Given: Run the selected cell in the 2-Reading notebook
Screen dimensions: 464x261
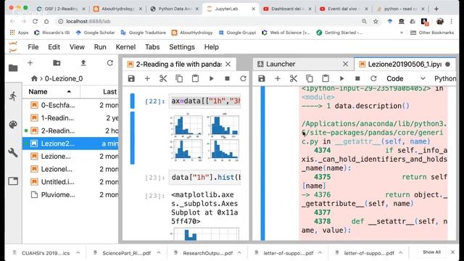Looking at the screenshot, I should click(x=211, y=78).
